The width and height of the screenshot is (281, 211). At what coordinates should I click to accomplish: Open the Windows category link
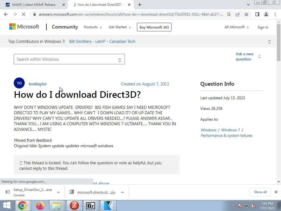209,130
